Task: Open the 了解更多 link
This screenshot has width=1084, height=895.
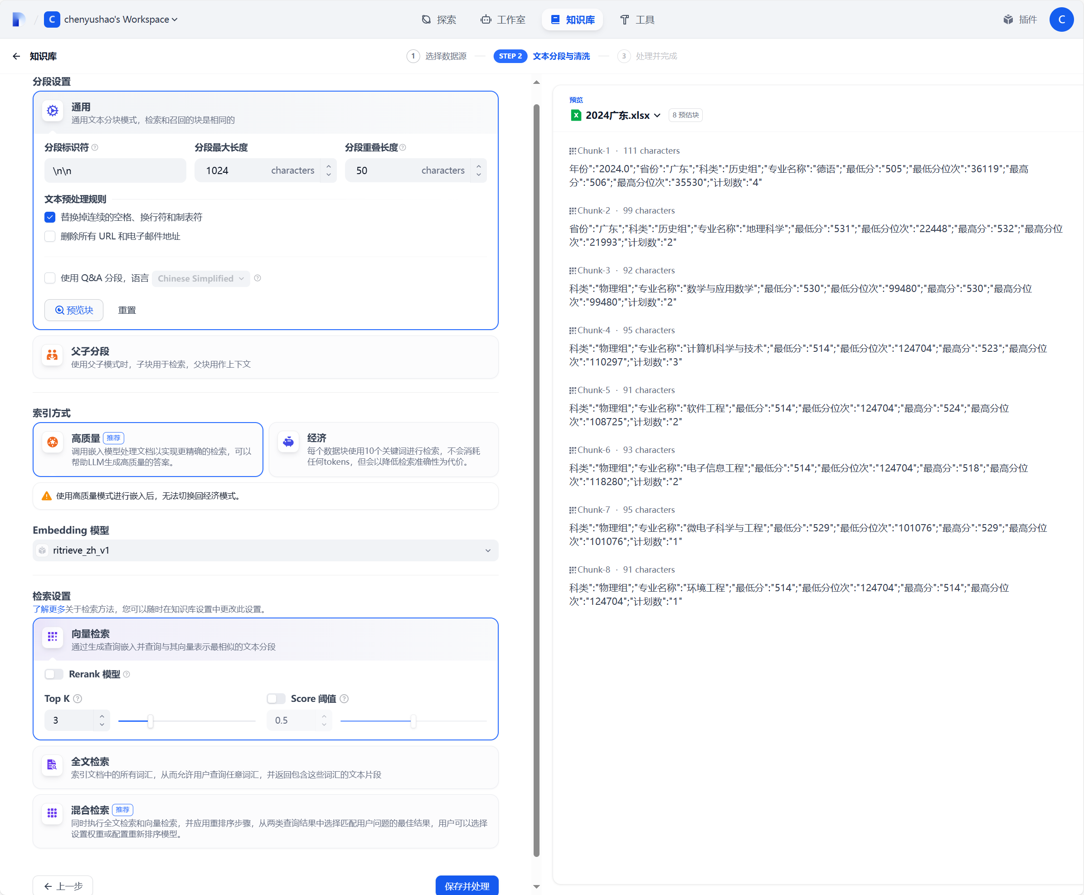Action: [49, 609]
